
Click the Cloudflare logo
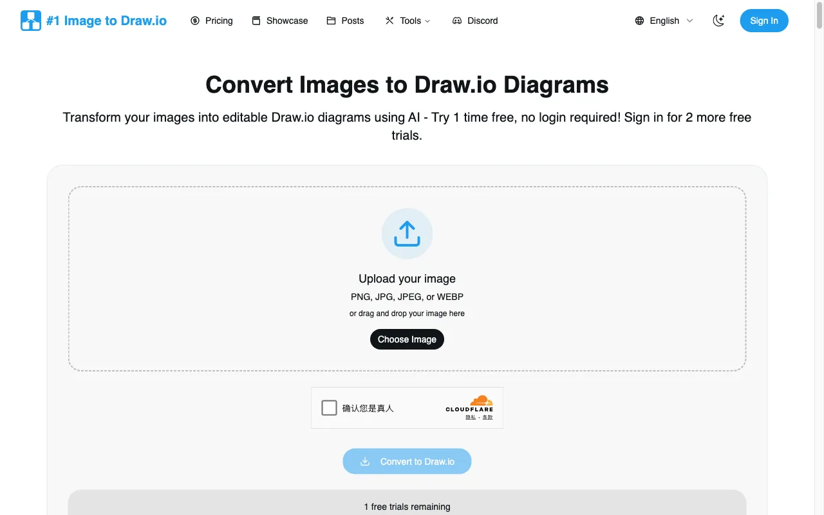(x=469, y=404)
